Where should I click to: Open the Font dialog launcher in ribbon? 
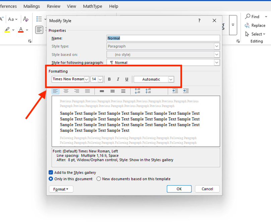[30, 41]
